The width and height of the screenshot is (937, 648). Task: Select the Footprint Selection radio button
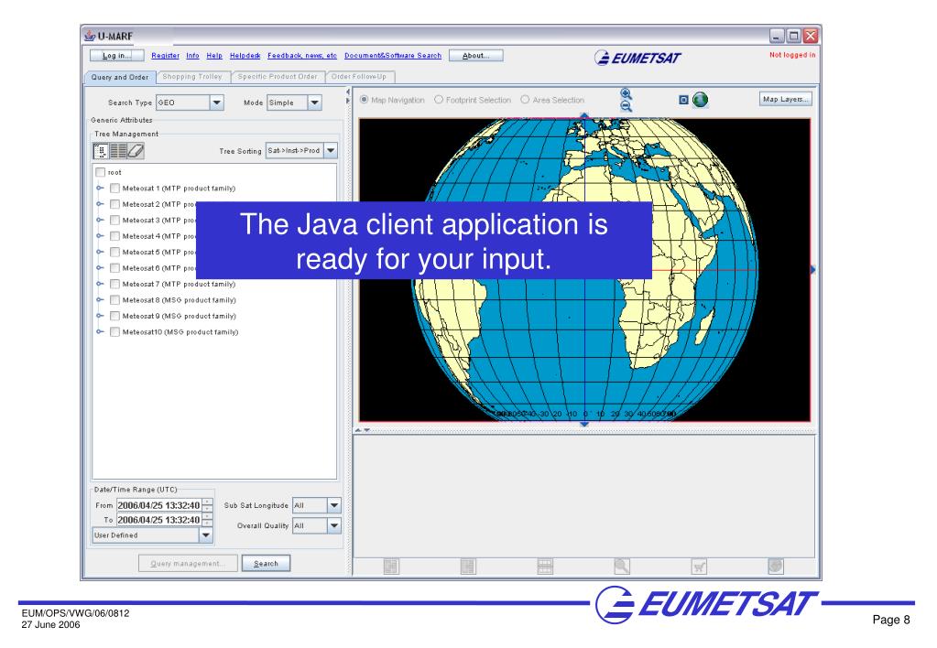[x=439, y=100]
